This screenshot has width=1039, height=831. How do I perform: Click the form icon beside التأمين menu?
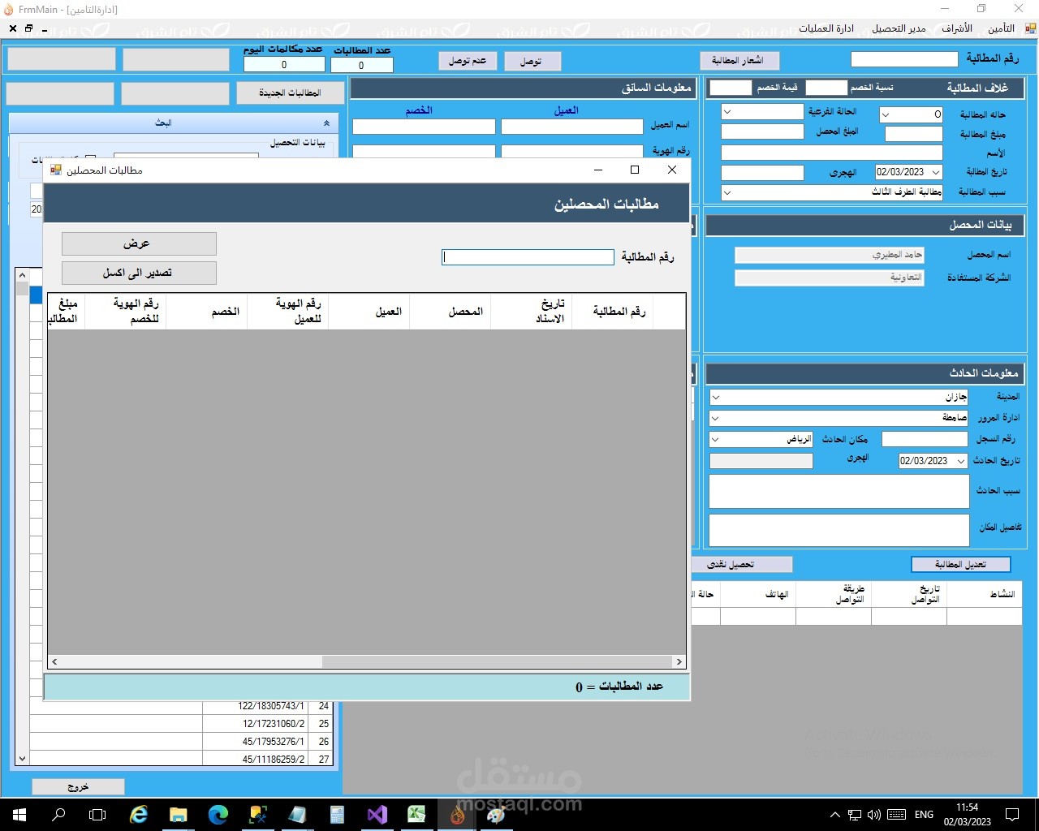[x=1030, y=28]
